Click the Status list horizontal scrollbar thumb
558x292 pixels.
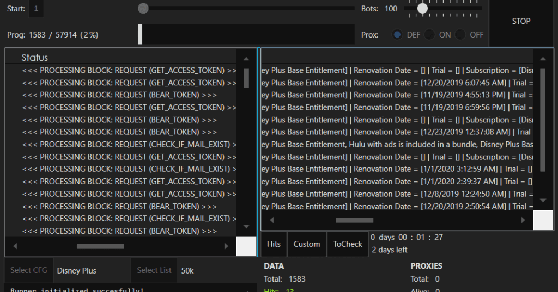pyautogui.click(x=100, y=246)
